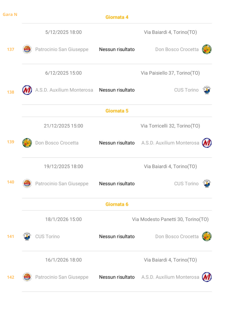Select the Giornata 4 header
The height and width of the screenshot is (325, 234).
117,17
